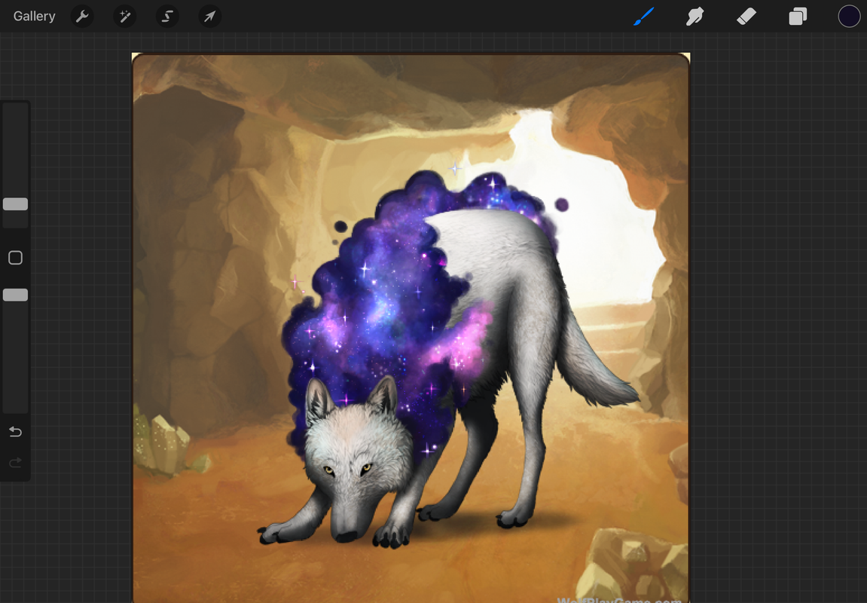
Task: Redo the last undone action
Action: point(16,462)
